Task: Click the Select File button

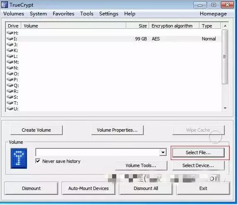Action: (x=198, y=152)
